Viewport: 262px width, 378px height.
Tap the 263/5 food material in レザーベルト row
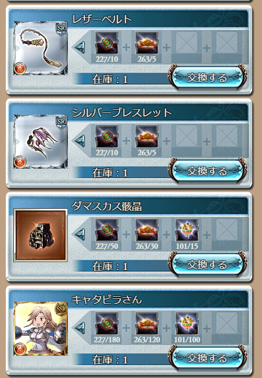point(147,43)
